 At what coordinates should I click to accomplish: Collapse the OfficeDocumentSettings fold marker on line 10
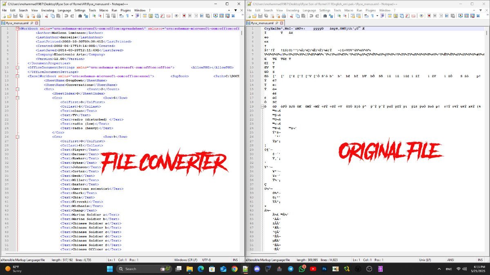click(x=17, y=67)
